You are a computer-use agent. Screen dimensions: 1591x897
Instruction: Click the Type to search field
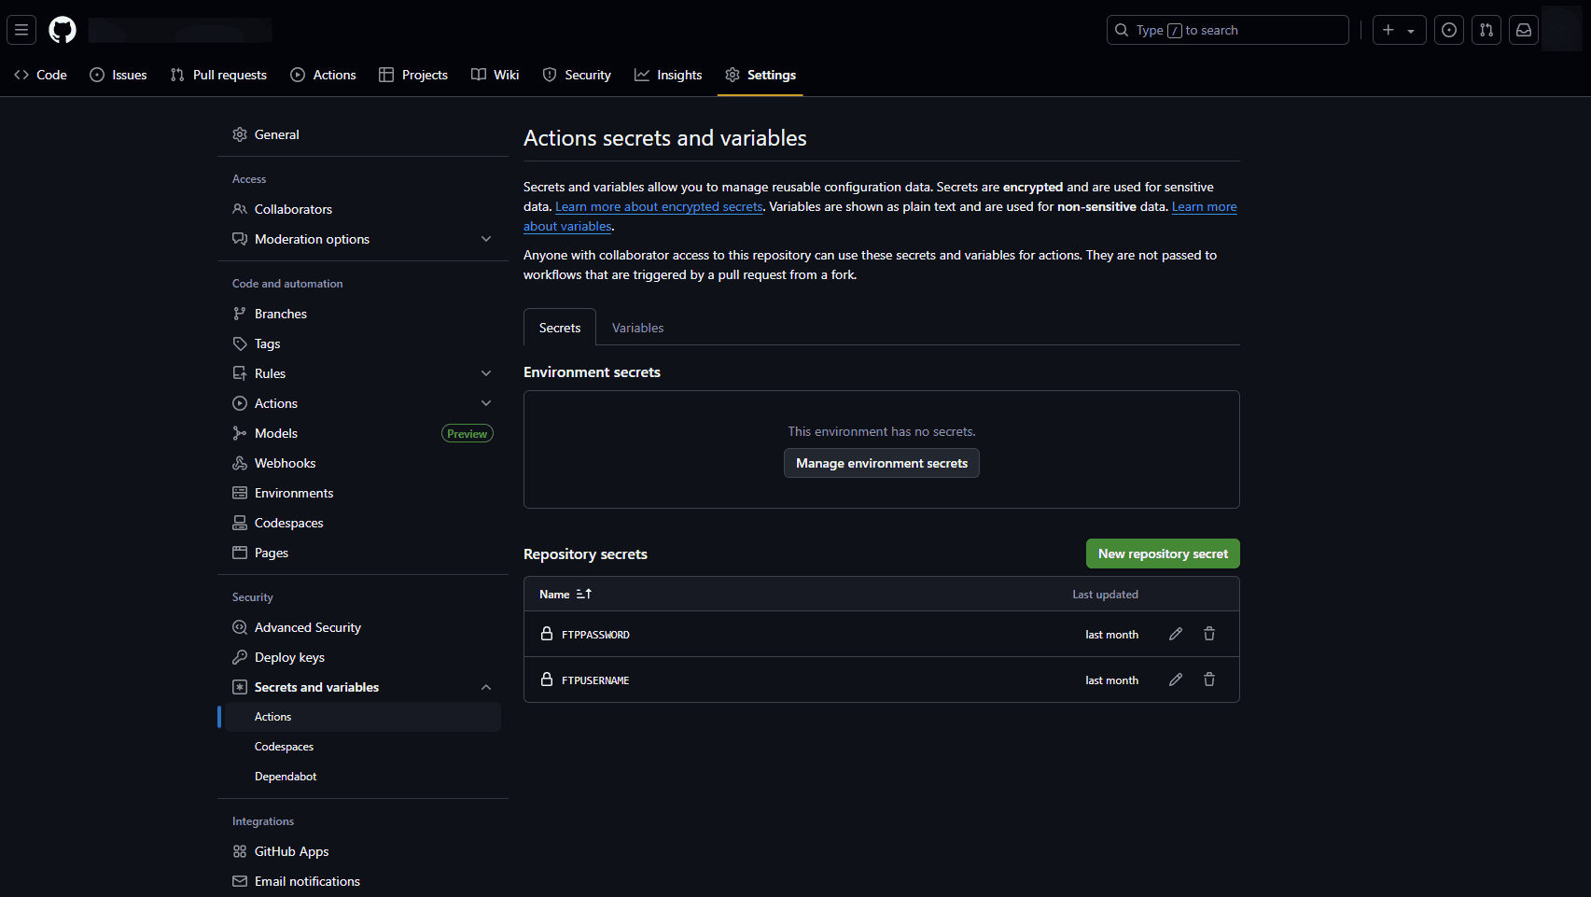pyautogui.click(x=1227, y=30)
